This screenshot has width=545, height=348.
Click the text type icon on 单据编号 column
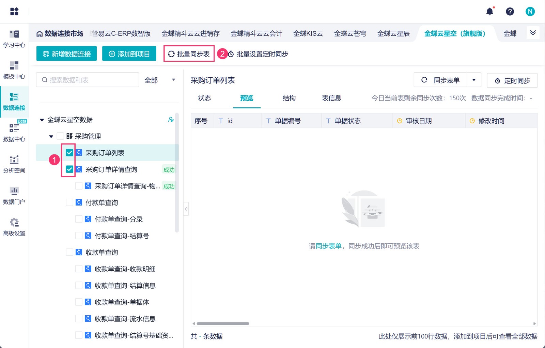coord(268,121)
